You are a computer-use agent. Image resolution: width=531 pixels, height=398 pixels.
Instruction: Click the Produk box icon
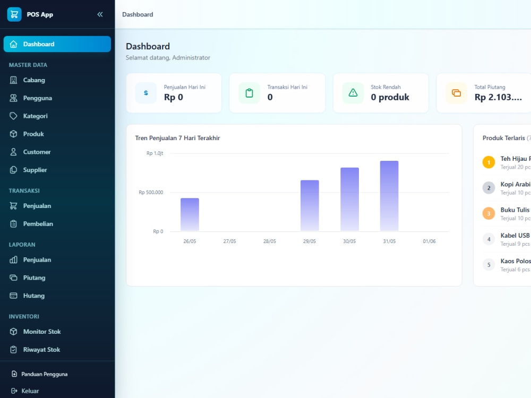pos(14,134)
